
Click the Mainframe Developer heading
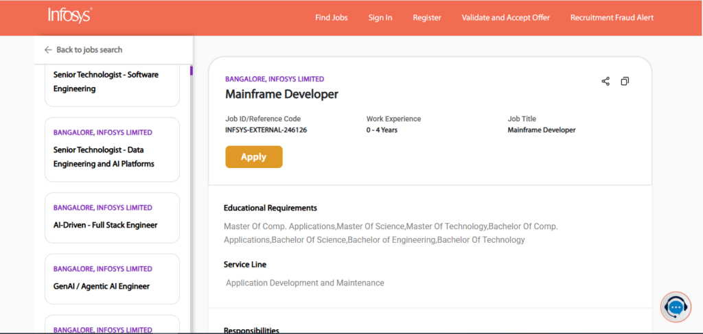coord(281,94)
